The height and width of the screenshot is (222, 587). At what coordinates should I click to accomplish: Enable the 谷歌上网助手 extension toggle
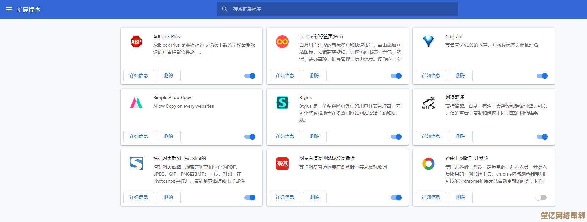(541, 198)
